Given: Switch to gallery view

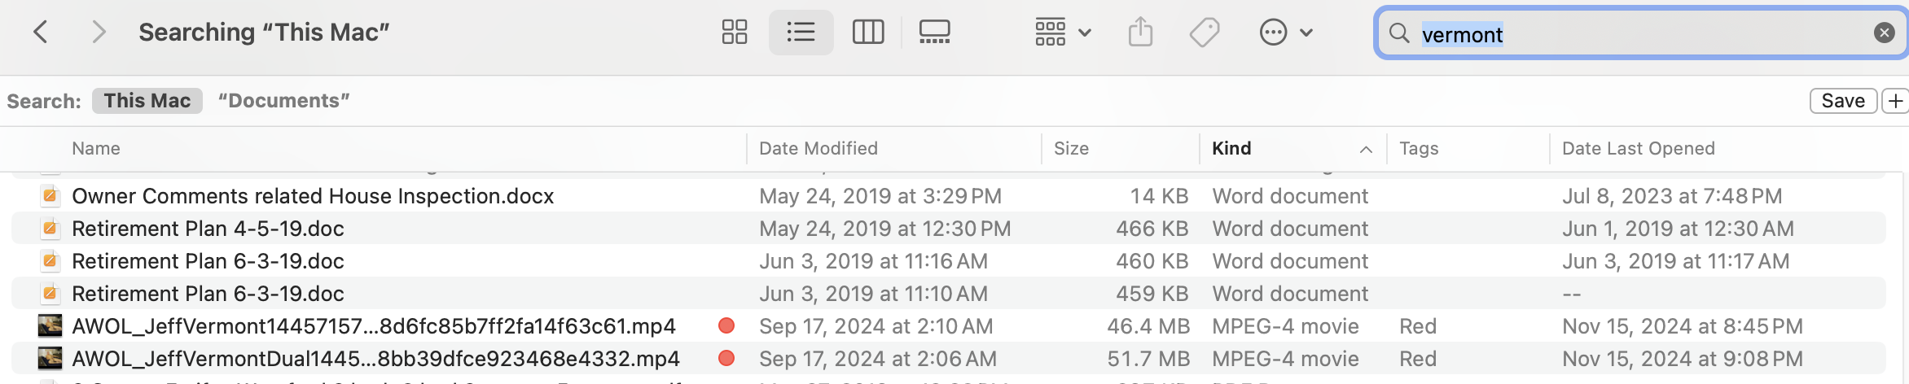Looking at the screenshot, I should pyautogui.click(x=934, y=33).
